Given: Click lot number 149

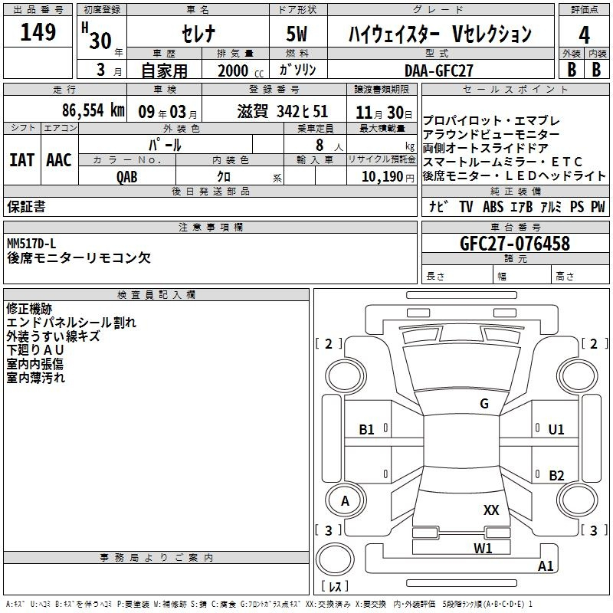Looking at the screenshot, I should 38,32.
